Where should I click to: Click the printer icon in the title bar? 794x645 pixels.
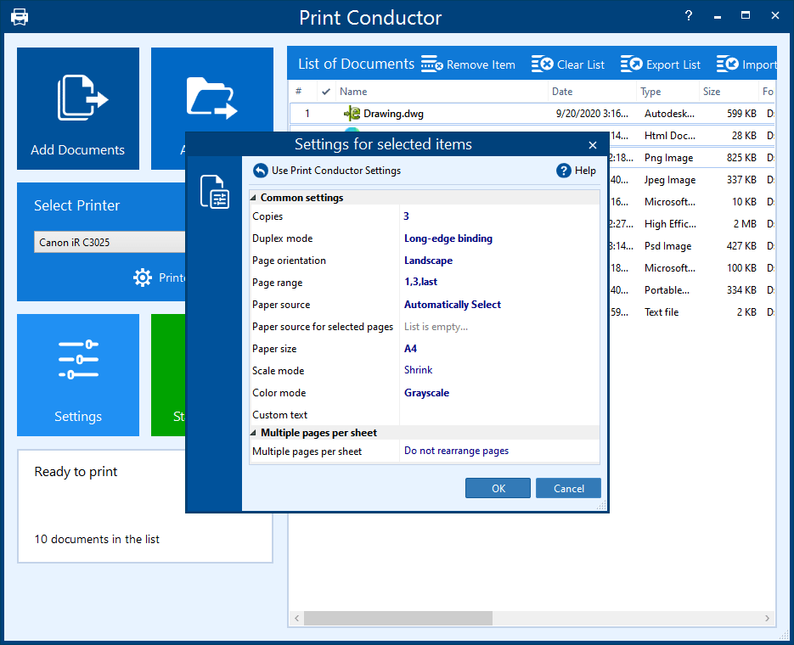coord(20,15)
